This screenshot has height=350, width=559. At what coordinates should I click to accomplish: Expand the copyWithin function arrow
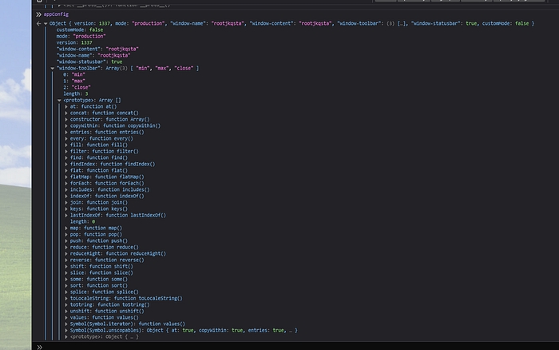coord(66,125)
